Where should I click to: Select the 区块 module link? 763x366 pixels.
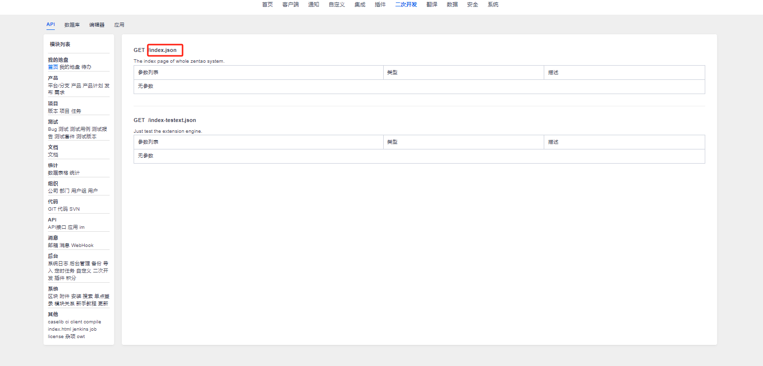[x=53, y=296]
